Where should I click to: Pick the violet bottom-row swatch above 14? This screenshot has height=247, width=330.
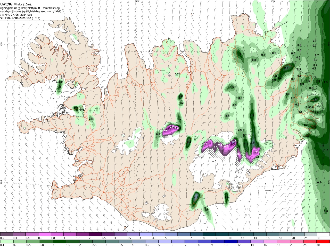pos(257,241)
